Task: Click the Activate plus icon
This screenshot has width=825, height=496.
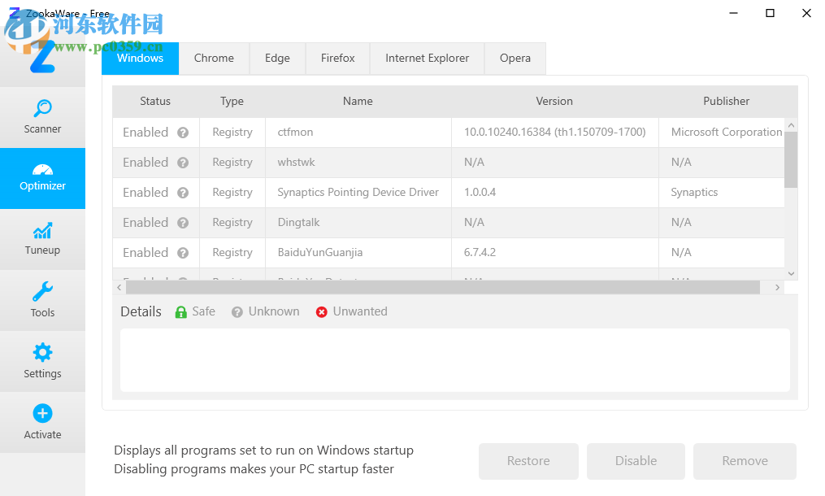Action: (x=42, y=414)
